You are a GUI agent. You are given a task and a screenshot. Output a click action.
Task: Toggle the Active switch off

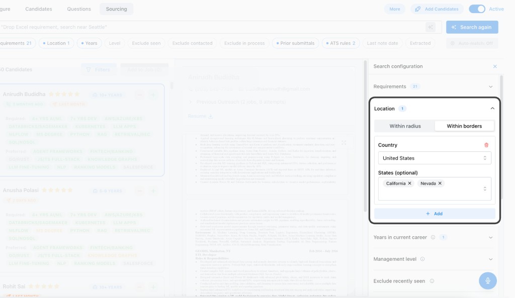coord(477,9)
